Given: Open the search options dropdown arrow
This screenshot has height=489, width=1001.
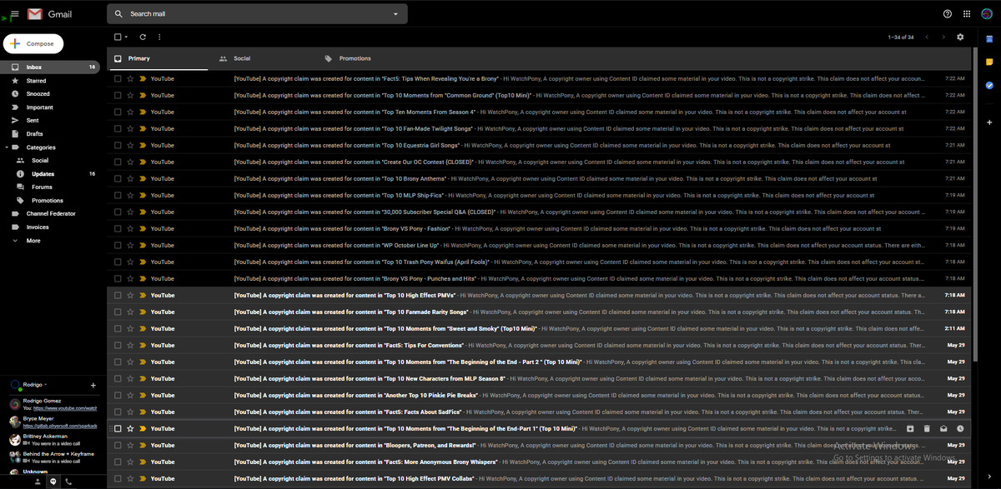Looking at the screenshot, I should [x=395, y=14].
